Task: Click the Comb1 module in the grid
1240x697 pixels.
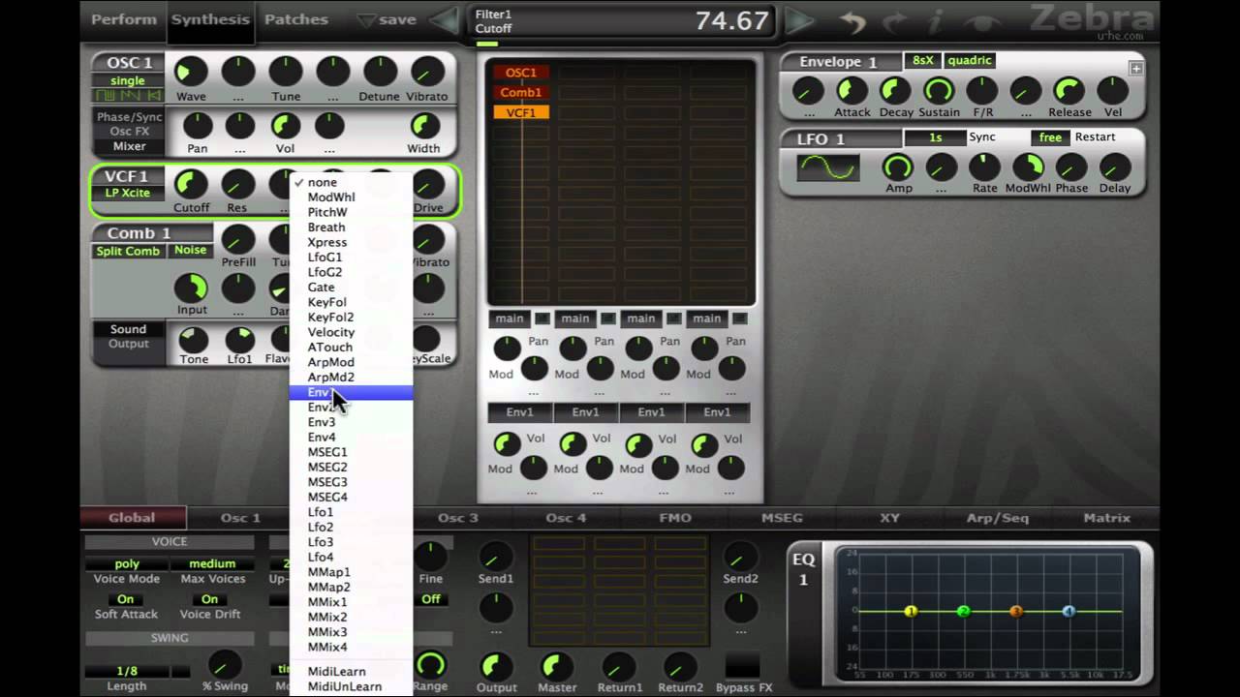Action: point(521,93)
